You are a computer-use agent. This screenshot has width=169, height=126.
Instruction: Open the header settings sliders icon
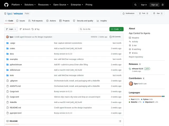[163, 5]
